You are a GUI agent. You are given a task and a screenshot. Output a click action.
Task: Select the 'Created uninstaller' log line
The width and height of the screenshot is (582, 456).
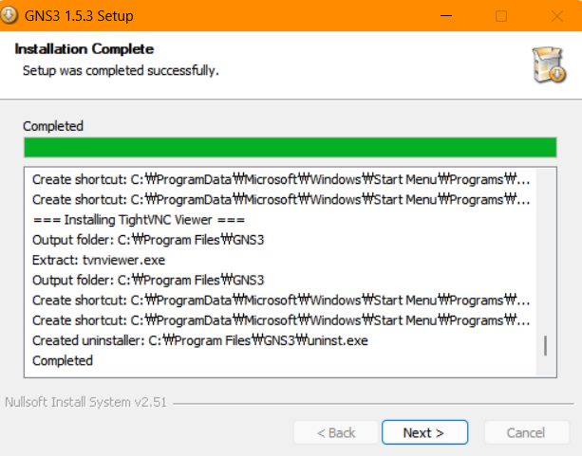(x=200, y=340)
